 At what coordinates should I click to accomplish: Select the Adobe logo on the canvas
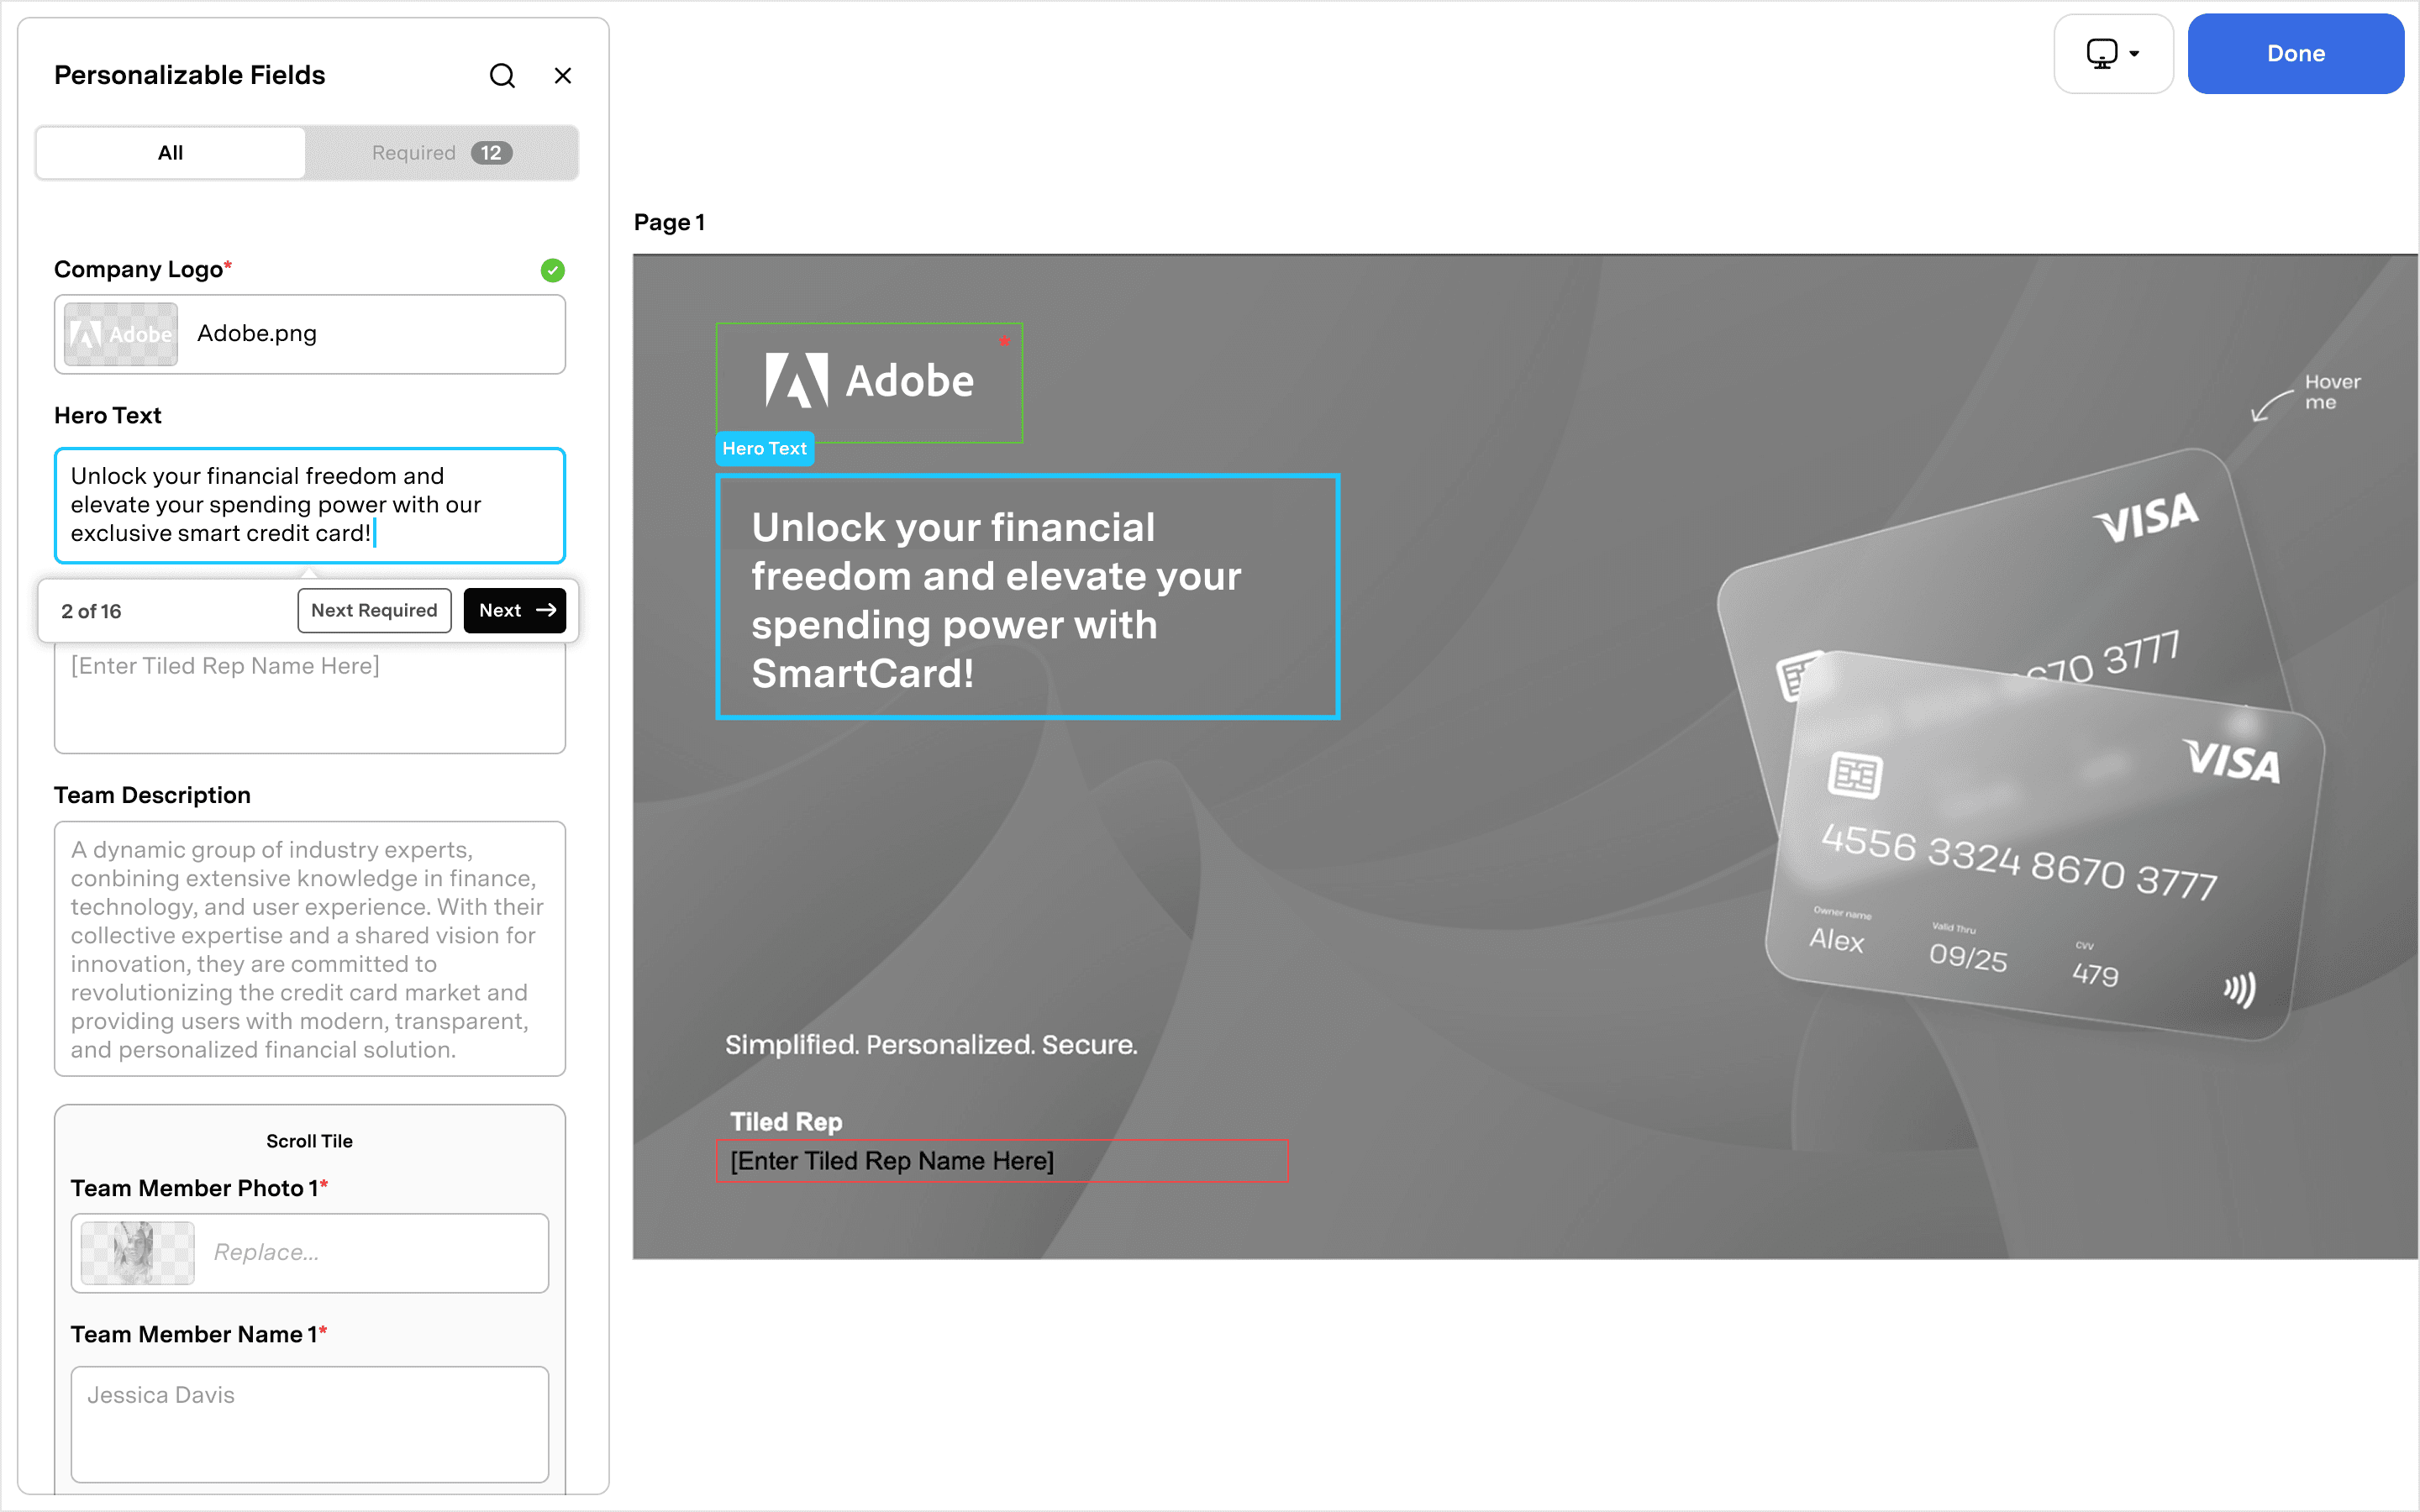point(869,382)
